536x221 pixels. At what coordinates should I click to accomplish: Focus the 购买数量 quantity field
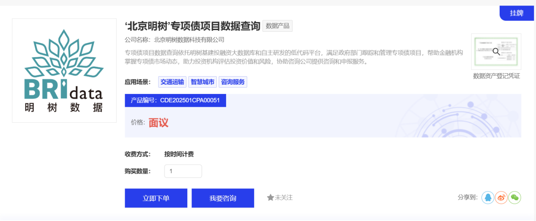point(183,171)
